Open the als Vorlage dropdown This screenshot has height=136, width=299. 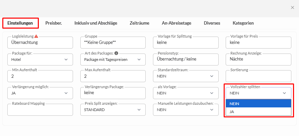186,93
